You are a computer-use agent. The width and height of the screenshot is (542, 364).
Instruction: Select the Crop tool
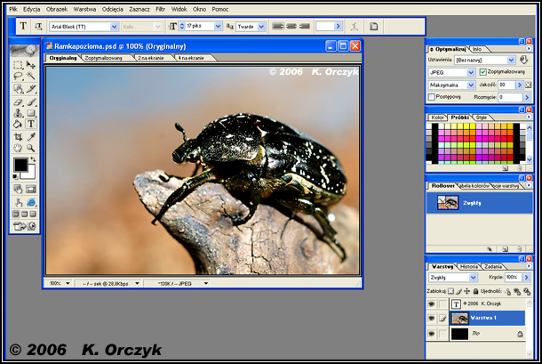coord(19,136)
